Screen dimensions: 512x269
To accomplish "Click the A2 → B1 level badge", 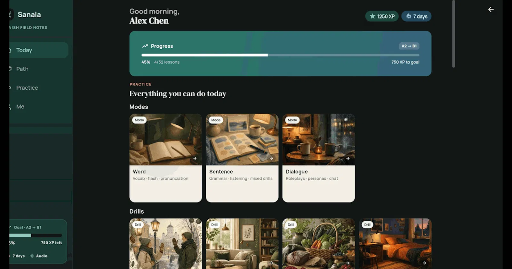I will click(409, 46).
